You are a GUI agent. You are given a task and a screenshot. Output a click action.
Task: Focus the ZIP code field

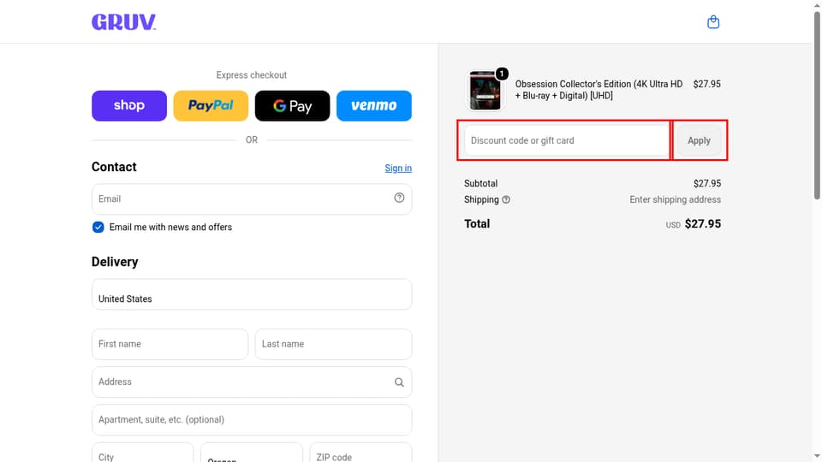point(360,453)
